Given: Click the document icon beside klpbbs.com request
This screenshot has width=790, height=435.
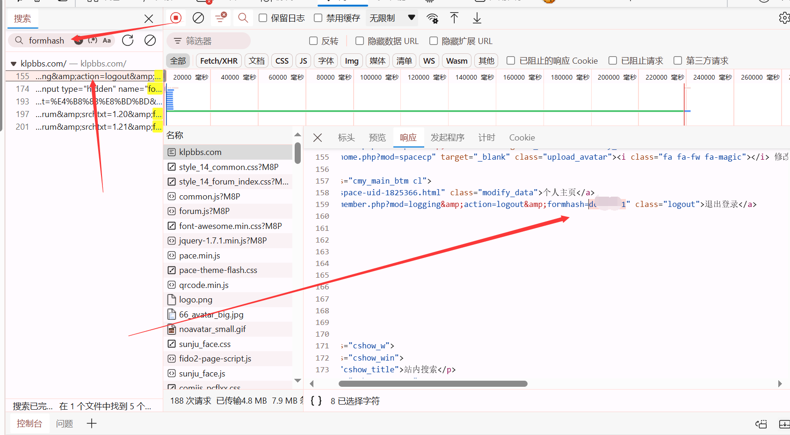Looking at the screenshot, I should pos(172,152).
